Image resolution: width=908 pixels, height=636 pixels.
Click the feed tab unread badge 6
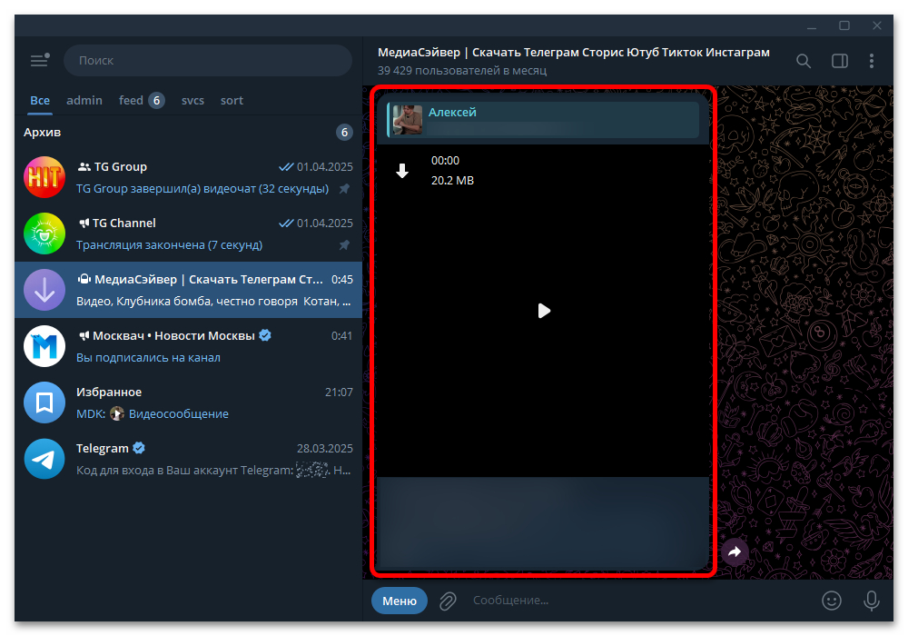point(156,100)
